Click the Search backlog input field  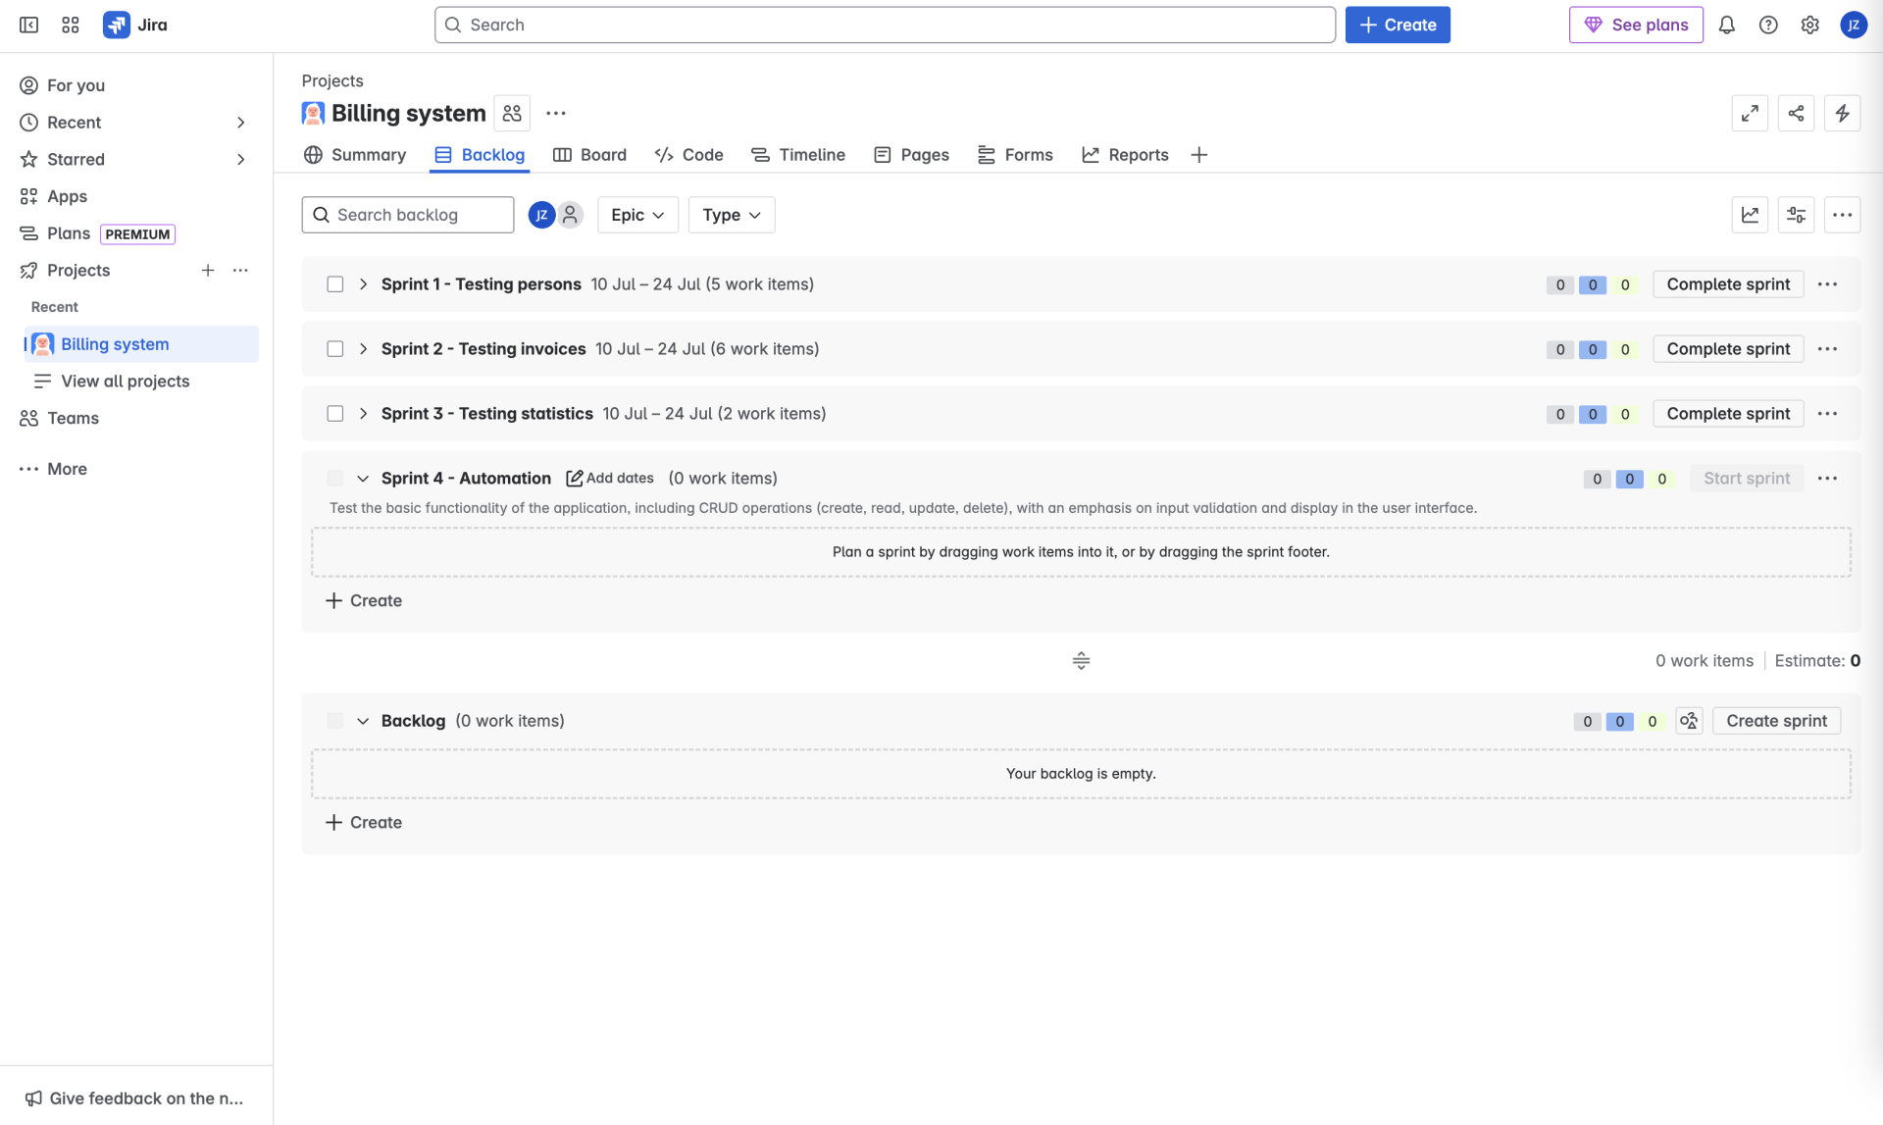(418, 215)
